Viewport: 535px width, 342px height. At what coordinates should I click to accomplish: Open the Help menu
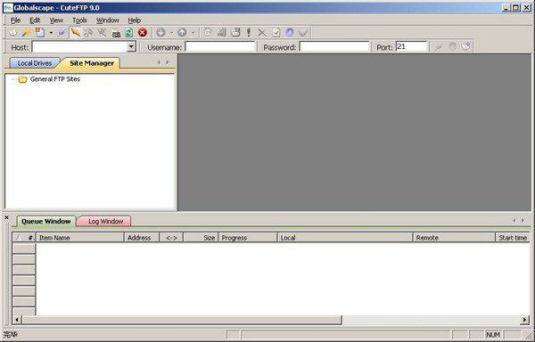(135, 20)
